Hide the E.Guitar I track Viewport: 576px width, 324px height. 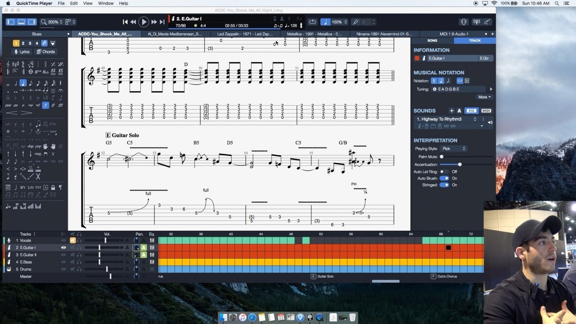click(x=63, y=247)
